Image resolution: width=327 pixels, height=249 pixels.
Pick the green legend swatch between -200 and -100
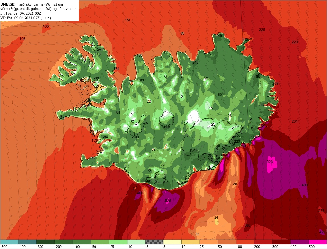pos(64,242)
